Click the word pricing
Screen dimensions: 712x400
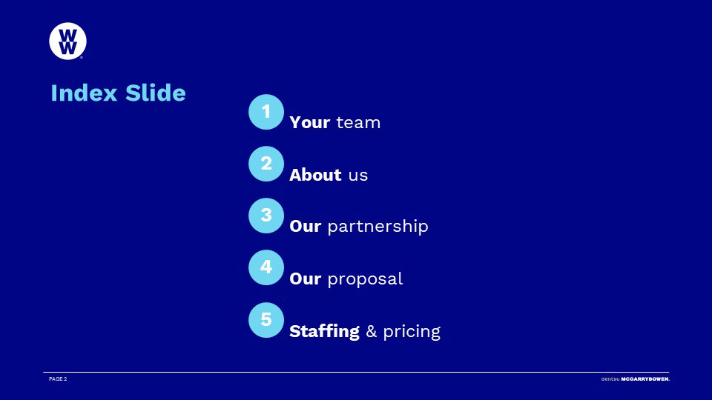coord(412,332)
